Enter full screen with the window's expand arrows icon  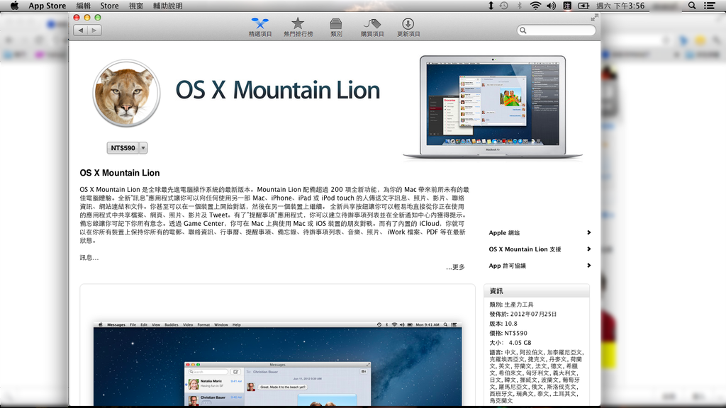(x=595, y=18)
